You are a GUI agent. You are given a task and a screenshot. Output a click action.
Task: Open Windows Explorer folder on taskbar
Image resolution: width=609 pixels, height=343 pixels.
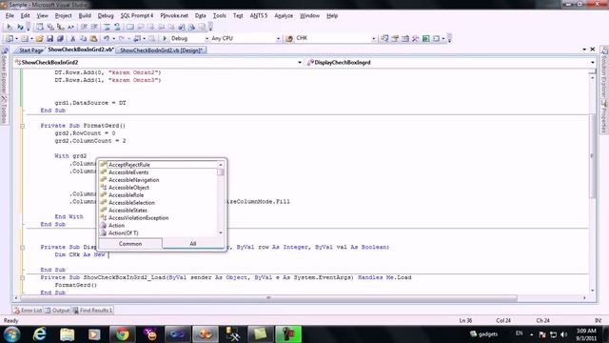pos(68,334)
